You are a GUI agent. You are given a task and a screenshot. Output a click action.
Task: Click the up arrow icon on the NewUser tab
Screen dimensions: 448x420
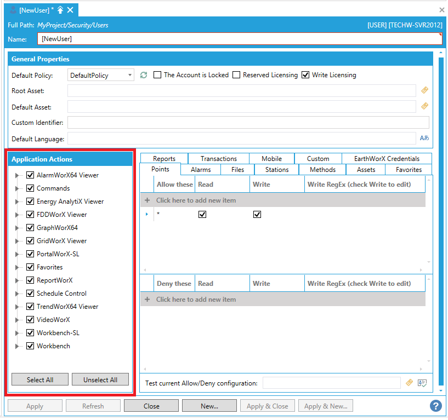(60, 10)
